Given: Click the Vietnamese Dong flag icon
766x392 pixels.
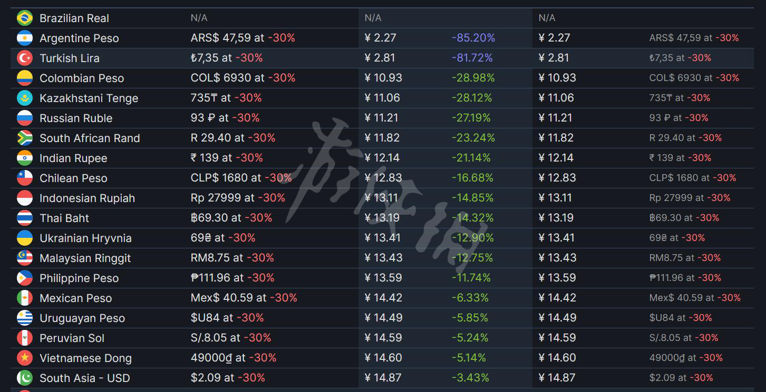Looking at the screenshot, I should click(25, 358).
